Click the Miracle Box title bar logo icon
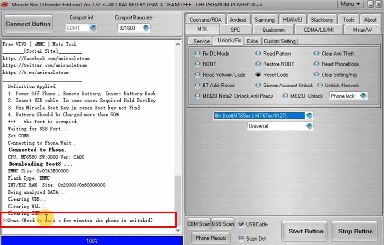The width and height of the screenshot is (384, 245). [5, 4]
